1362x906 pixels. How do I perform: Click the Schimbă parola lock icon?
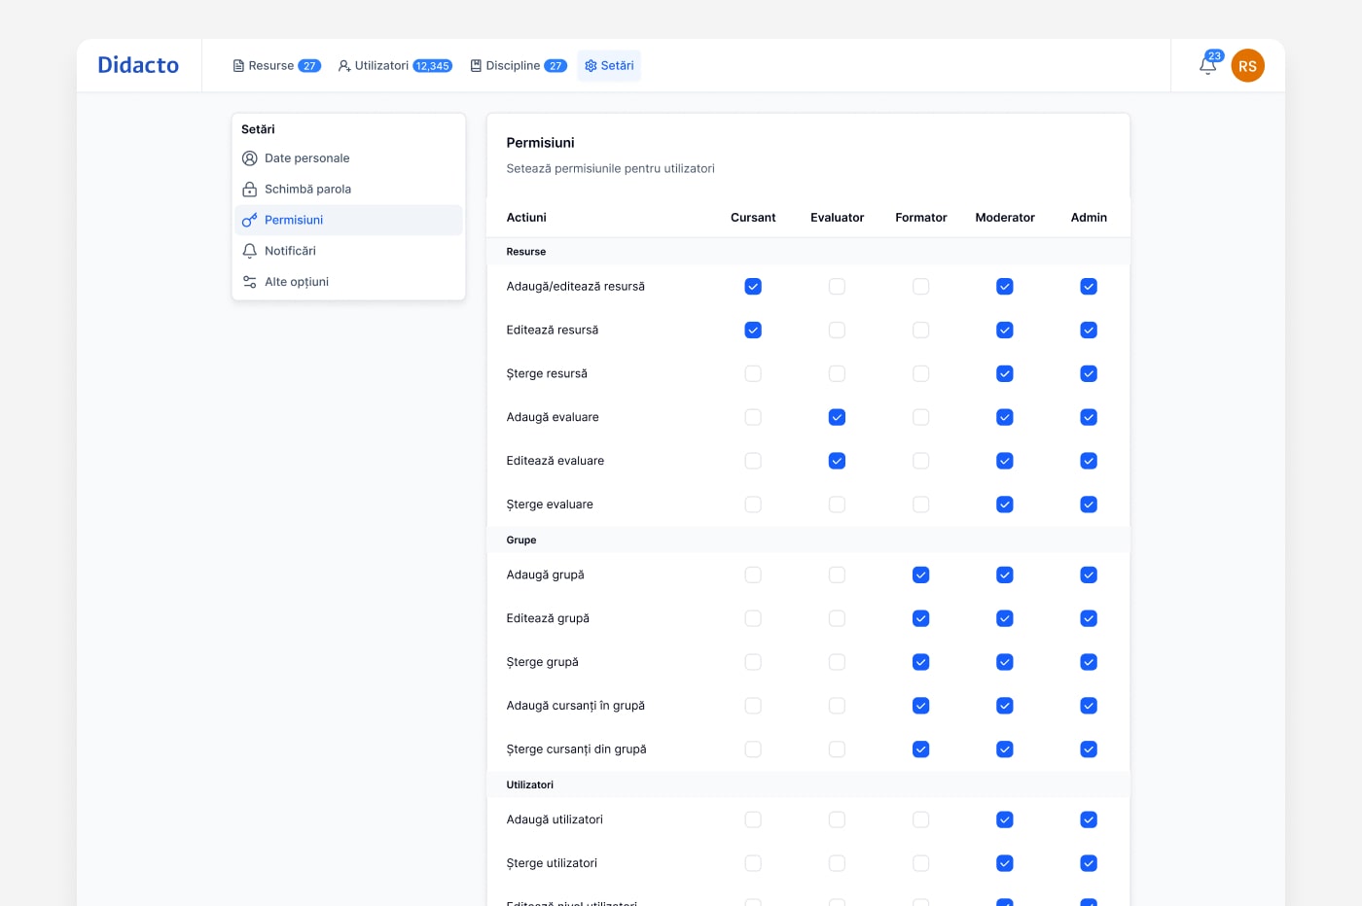click(x=250, y=190)
